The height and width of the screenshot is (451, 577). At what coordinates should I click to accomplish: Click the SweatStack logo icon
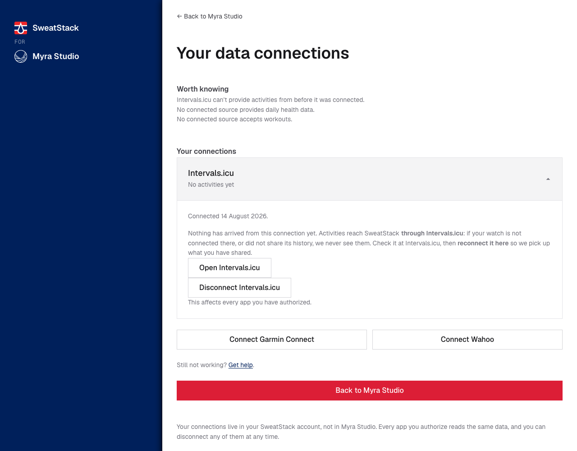tap(21, 28)
